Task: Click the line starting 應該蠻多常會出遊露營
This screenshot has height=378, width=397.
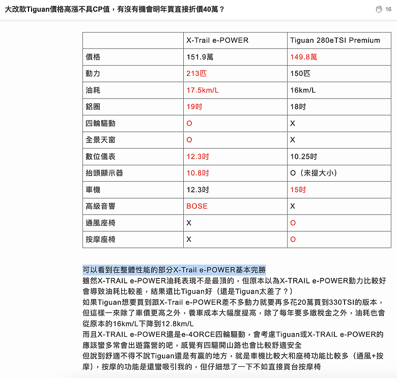Action: (192, 345)
